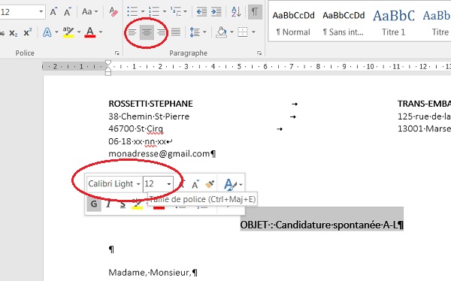Click the grow font size icon in ribbon

tap(53, 12)
